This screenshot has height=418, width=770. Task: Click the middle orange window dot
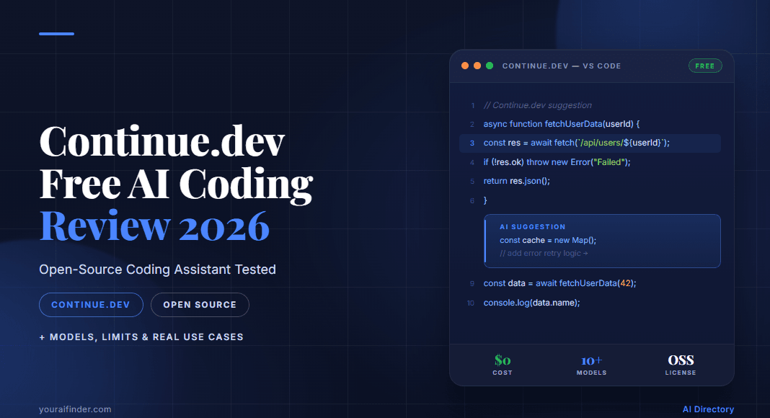pos(477,66)
